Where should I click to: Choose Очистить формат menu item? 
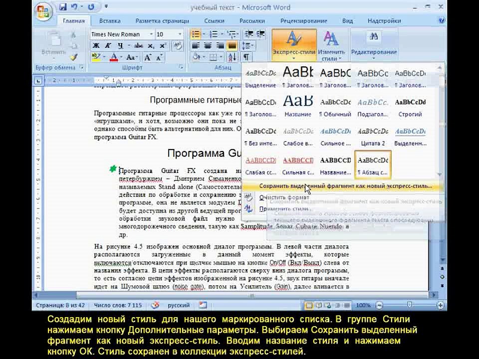tap(284, 197)
